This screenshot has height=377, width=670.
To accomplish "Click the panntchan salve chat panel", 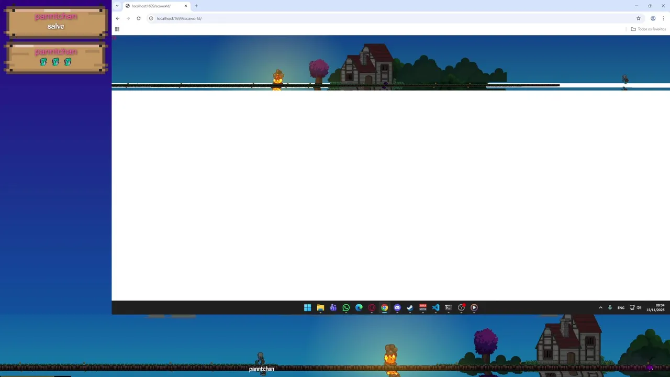I will (55, 21).
